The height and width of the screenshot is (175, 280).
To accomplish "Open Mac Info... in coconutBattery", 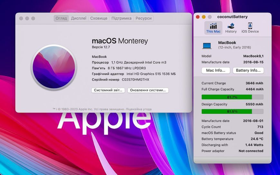I will pos(216,70).
